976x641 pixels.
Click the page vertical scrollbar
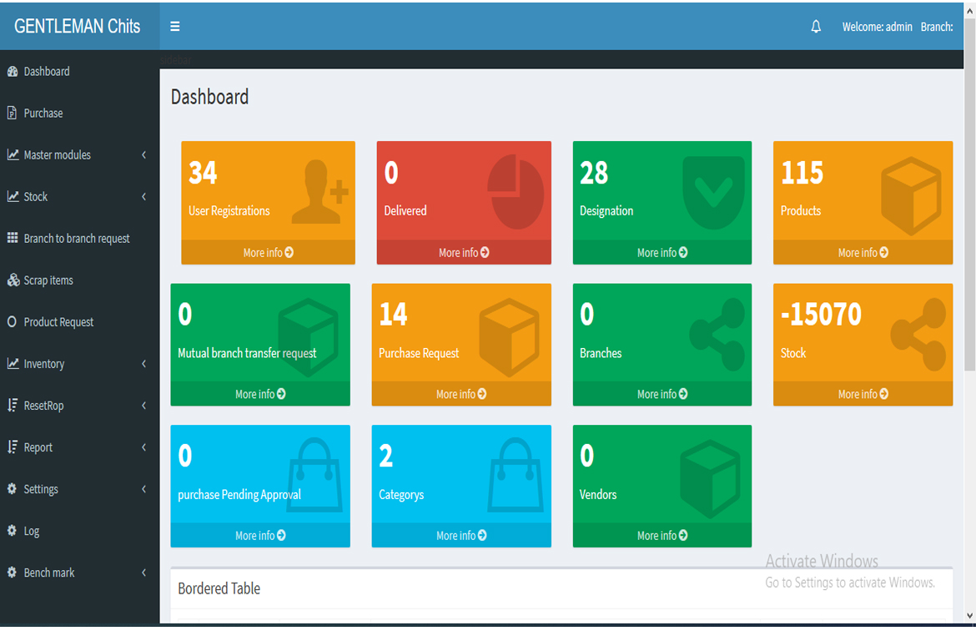968,250
